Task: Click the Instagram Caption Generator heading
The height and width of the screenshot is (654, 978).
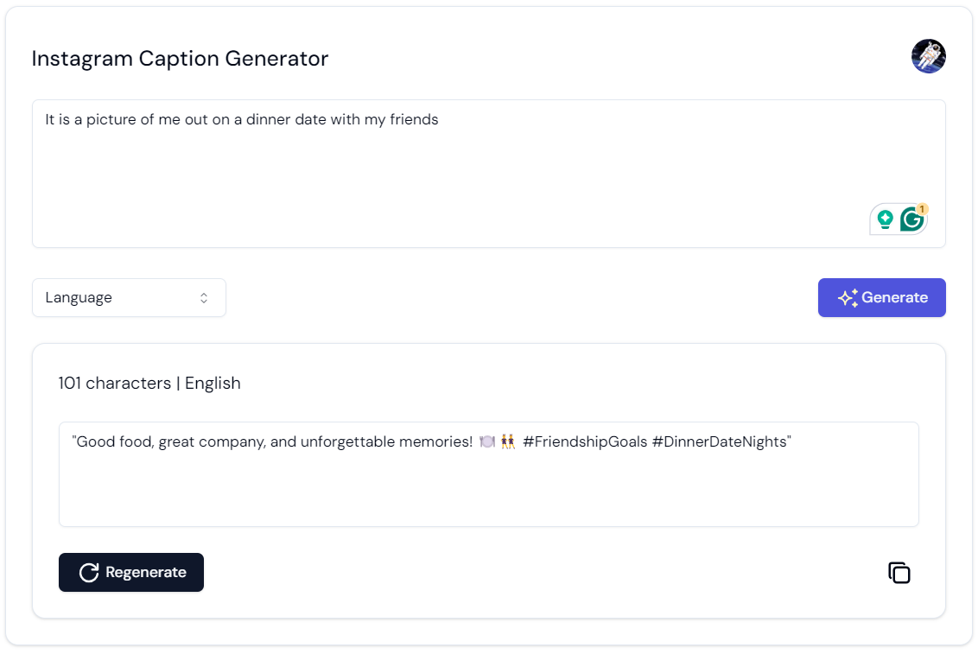Action: point(180,59)
